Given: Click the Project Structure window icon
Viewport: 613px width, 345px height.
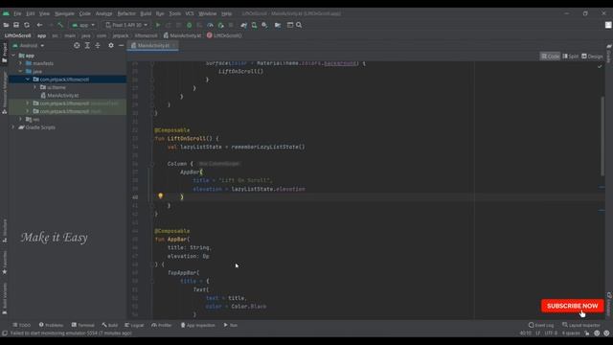Looking at the screenshot, I should 290,25.
